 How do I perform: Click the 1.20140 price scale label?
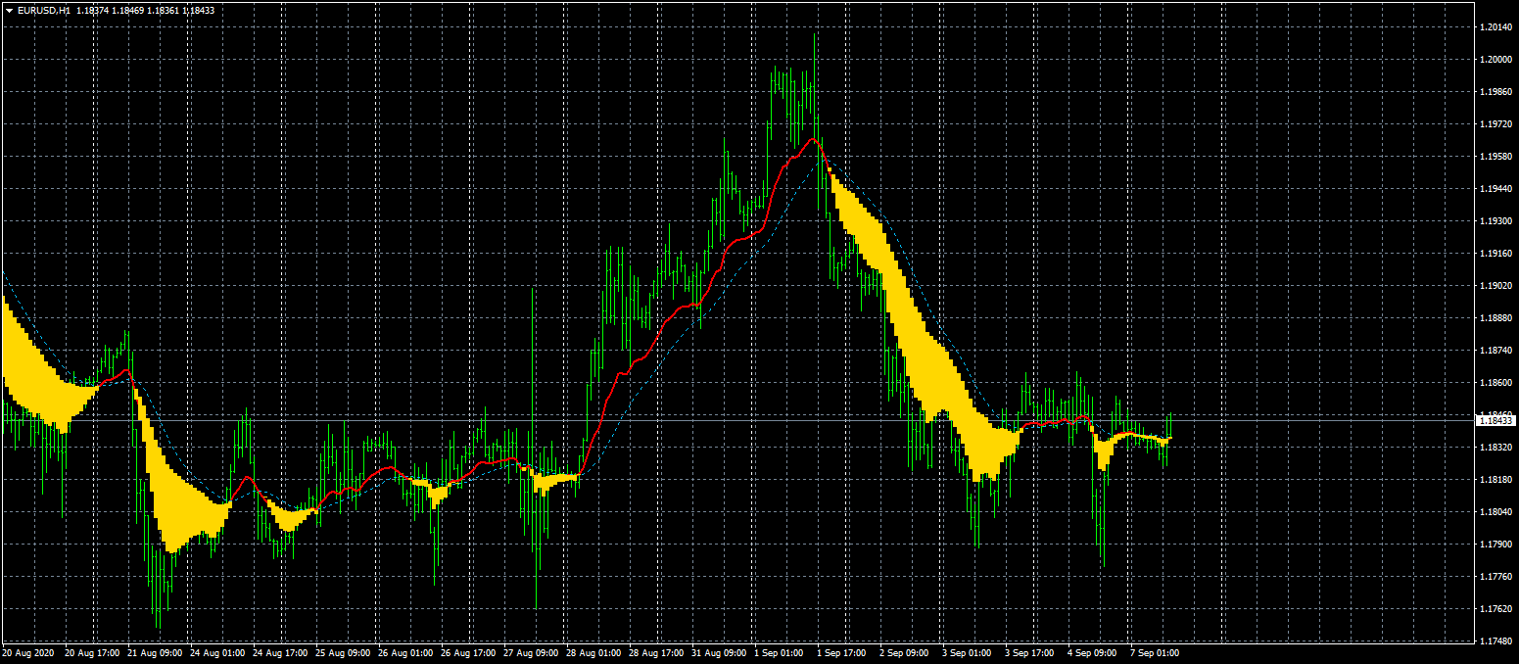coord(1495,27)
